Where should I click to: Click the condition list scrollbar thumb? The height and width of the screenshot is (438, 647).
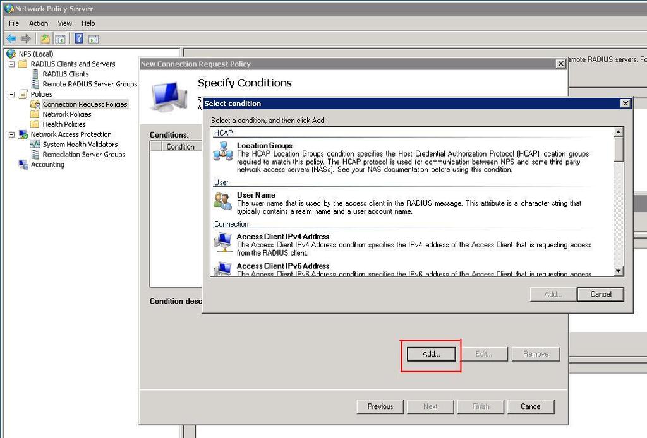click(618, 149)
